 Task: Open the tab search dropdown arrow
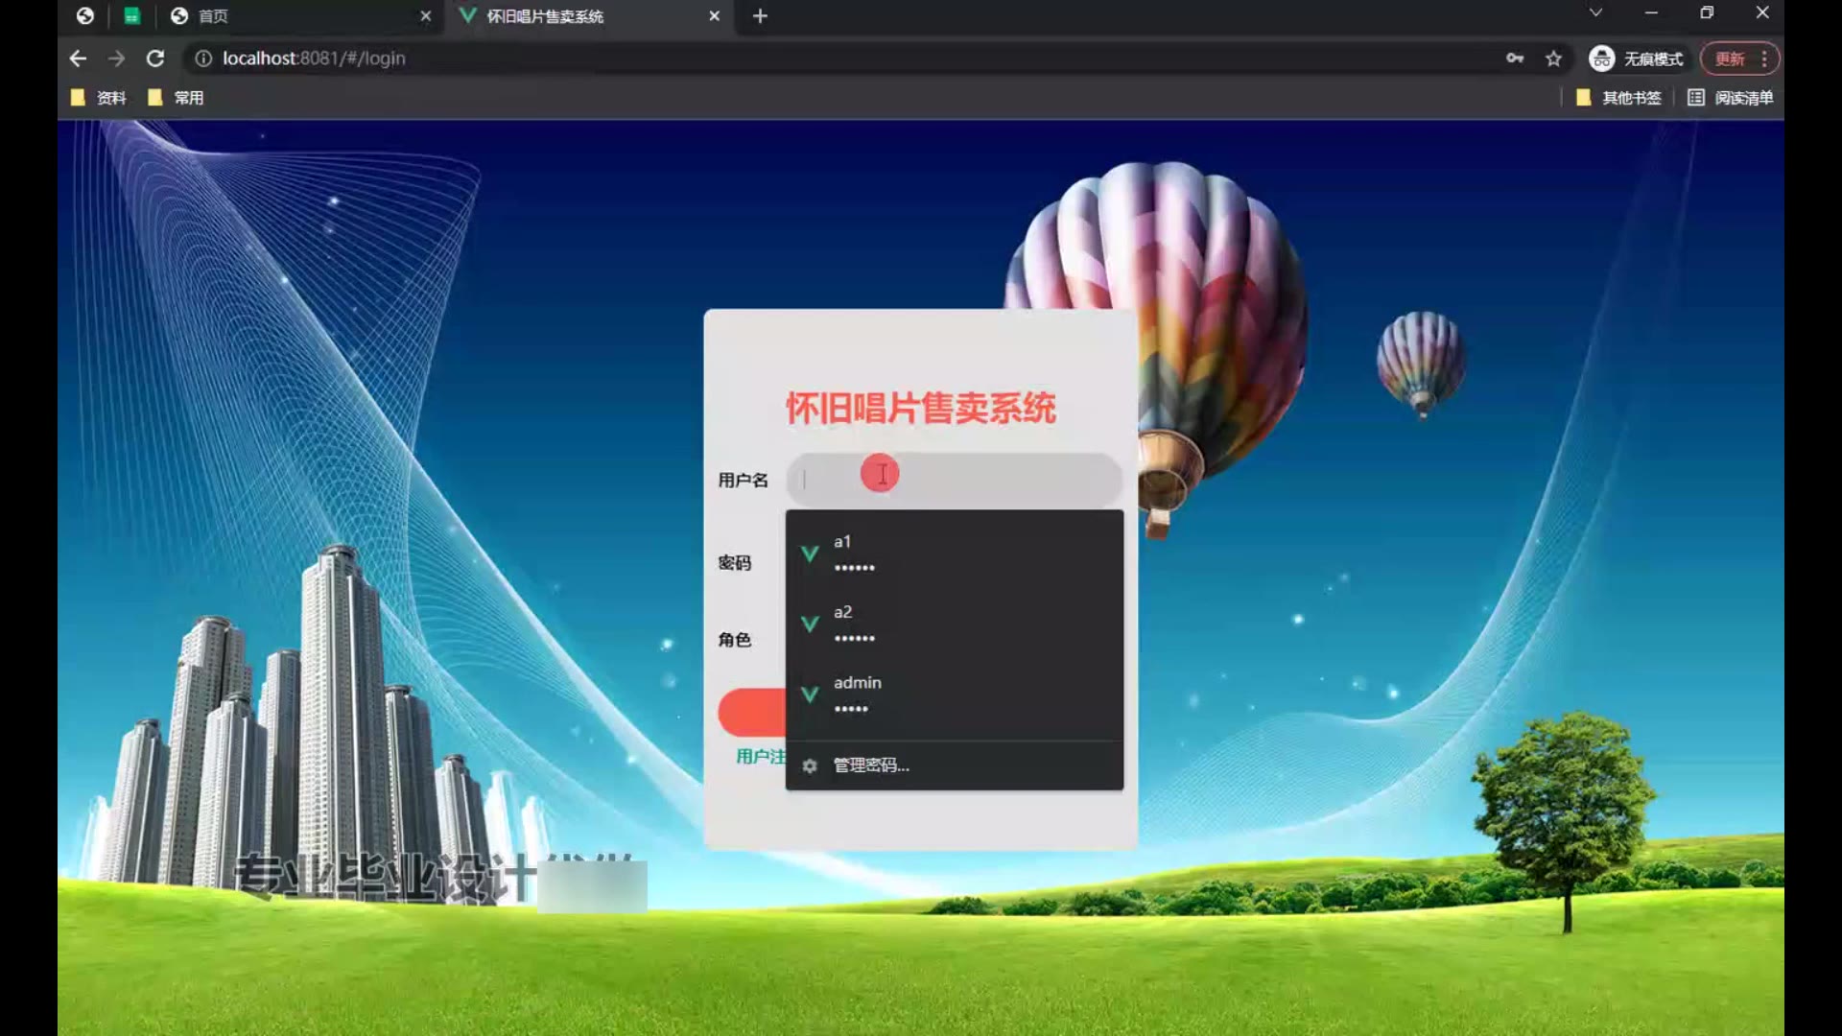coord(1595,12)
